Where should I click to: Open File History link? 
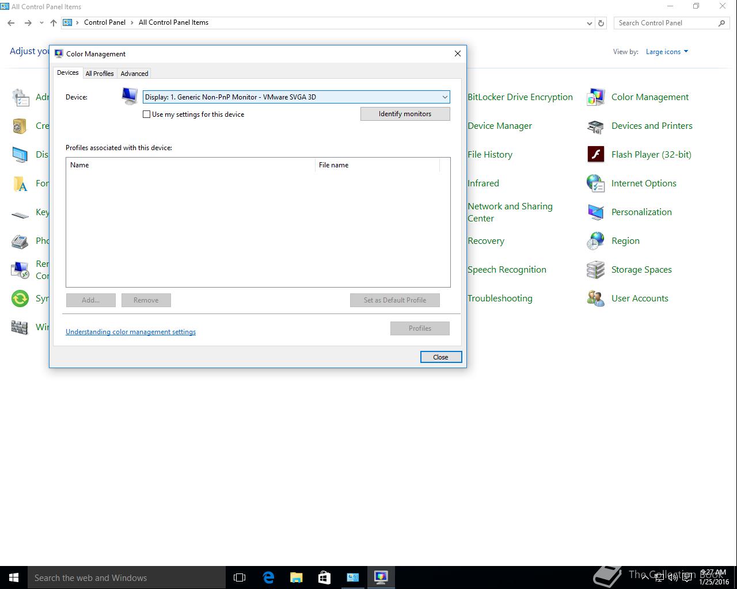[490, 154]
